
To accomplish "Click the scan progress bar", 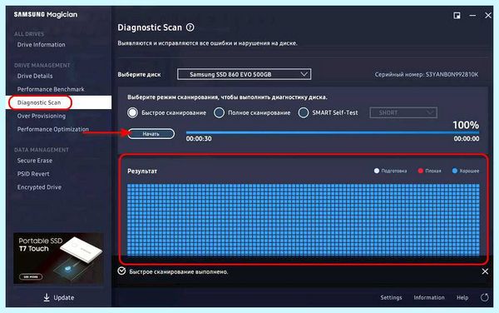I will 333,132.
